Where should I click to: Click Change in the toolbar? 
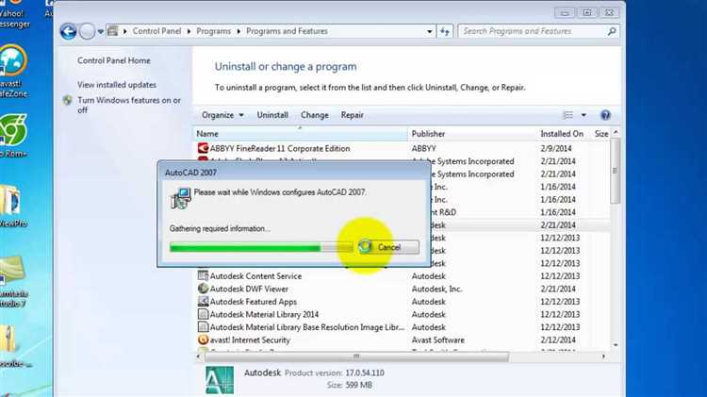click(314, 115)
